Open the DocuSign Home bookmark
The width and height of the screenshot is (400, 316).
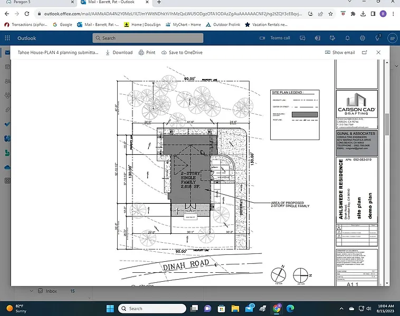point(144,24)
